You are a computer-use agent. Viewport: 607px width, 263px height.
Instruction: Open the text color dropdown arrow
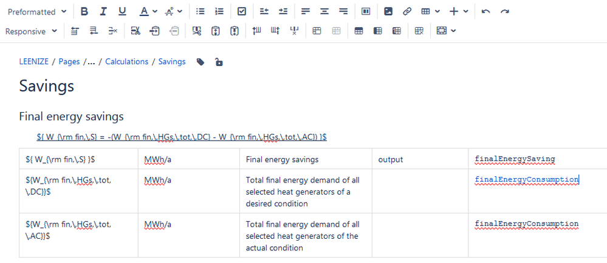click(155, 12)
